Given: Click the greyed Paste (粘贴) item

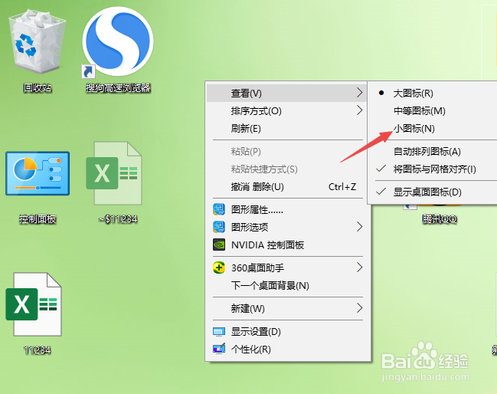Looking at the screenshot, I should click(286, 152).
